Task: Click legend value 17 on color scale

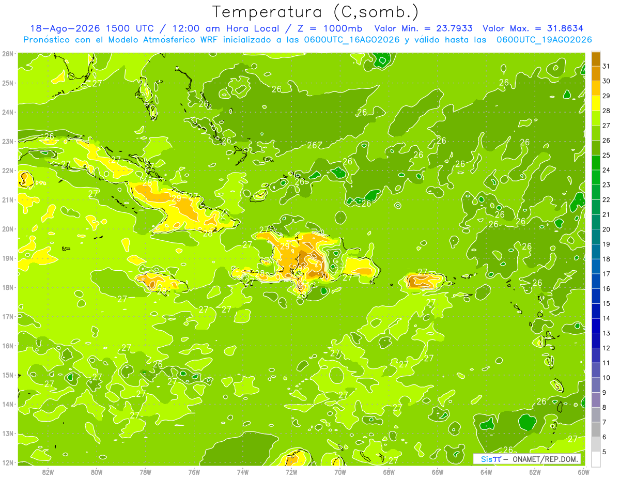Action: click(607, 274)
